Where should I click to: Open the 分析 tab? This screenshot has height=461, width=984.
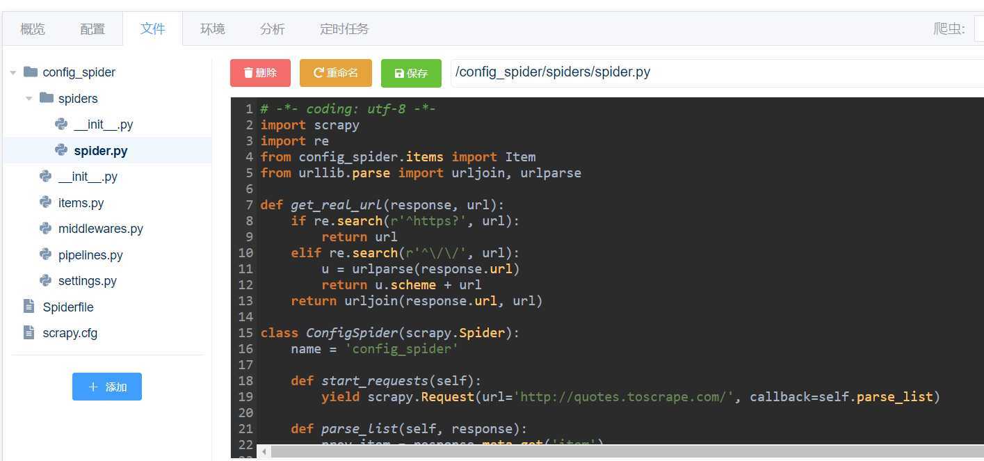[x=272, y=29]
